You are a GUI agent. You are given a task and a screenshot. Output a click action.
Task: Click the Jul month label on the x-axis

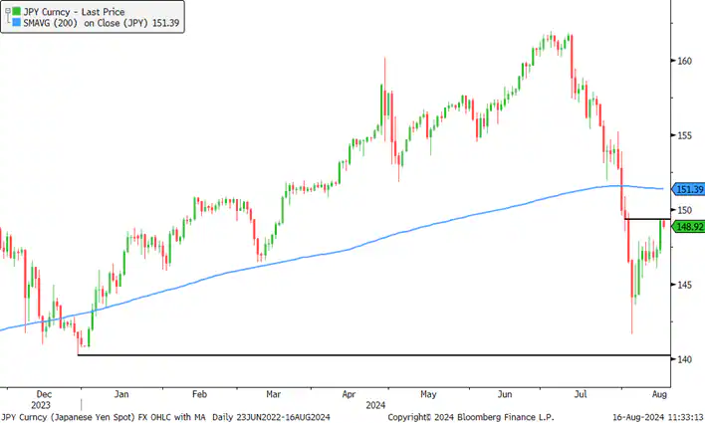(581, 394)
